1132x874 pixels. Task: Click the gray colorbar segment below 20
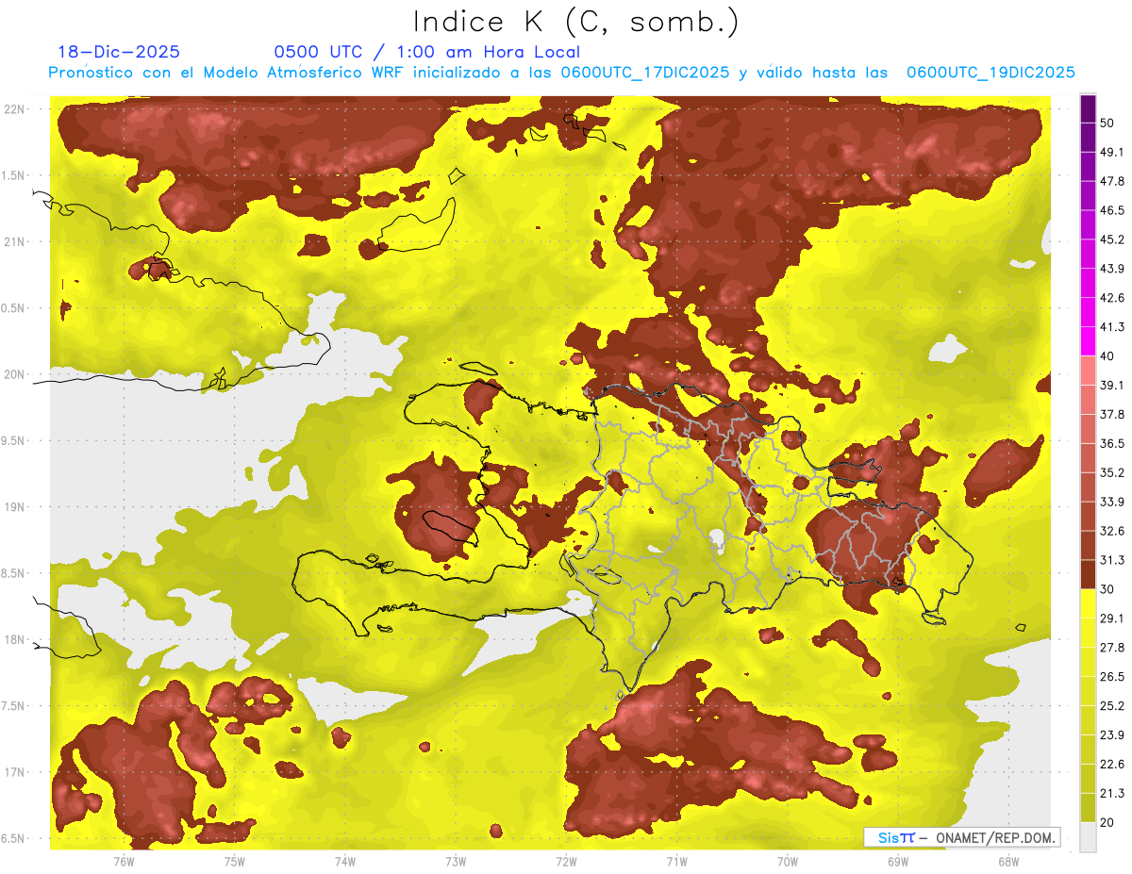pos(1089,837)
